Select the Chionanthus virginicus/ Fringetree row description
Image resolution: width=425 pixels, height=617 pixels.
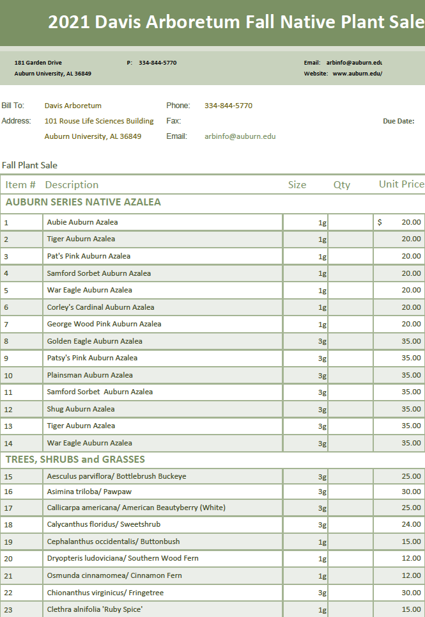pyautogui.click(x=105, y=593)
